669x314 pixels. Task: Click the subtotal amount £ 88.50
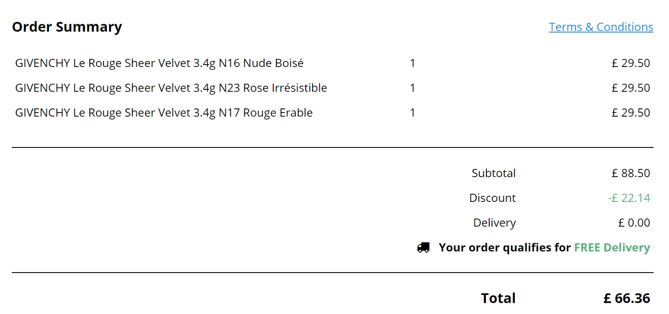click(x=631, y=173)
